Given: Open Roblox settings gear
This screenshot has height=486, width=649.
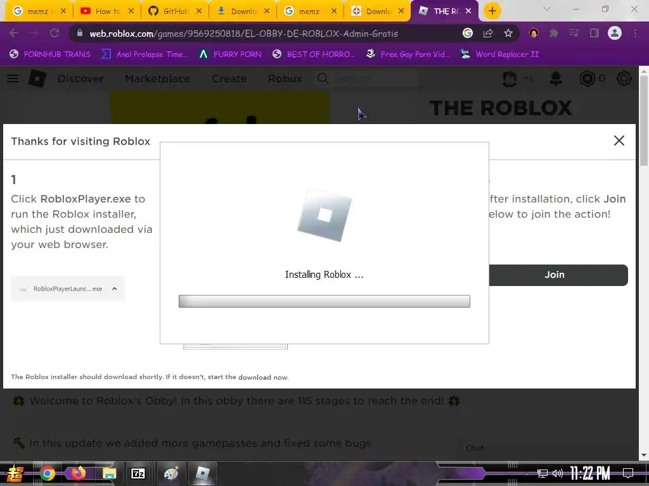Looking at the screenshot, I should pos(624,78).
